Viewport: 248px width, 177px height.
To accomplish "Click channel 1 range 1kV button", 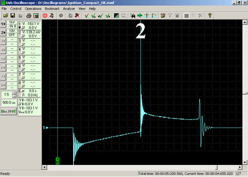I will pos(12,22).
